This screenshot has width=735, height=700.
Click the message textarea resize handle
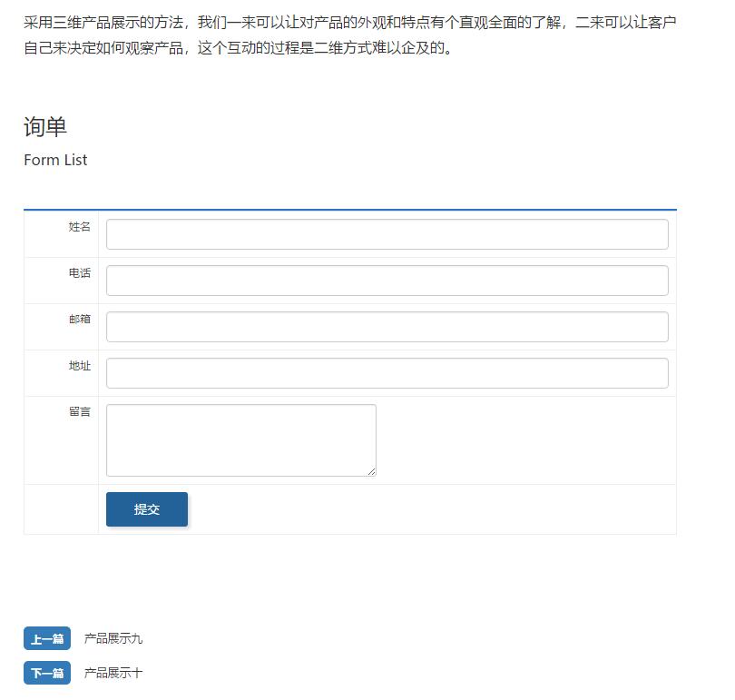click(371, 471)
